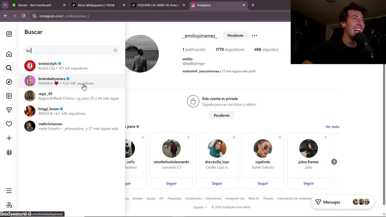Open Explore compass icon
This screenshot has width=386, height=217.
click(9, 82)
